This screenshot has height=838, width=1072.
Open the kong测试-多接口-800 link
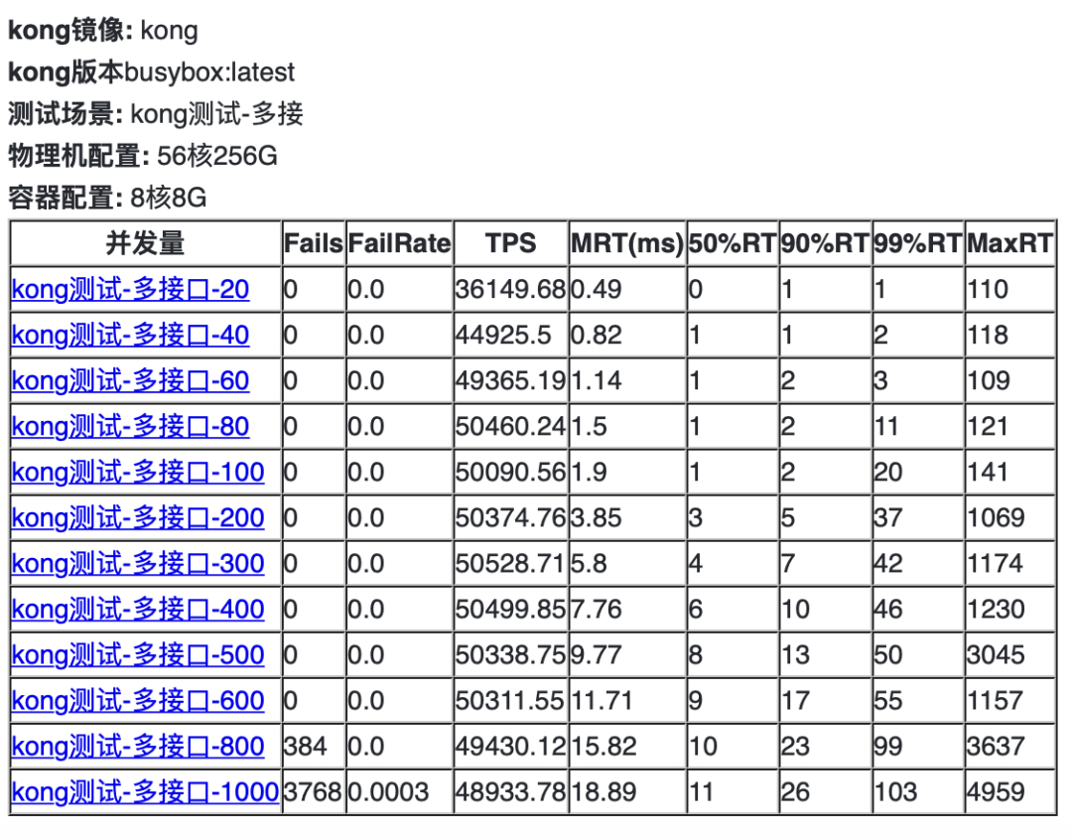[x=137, y=747]
